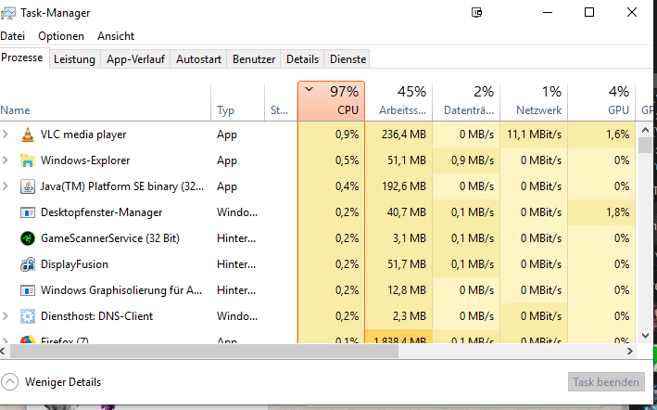Click the Java Platform SE binary icon
Image resolution: width=657 pixels, height=410 pixels.
click(28, 186)
